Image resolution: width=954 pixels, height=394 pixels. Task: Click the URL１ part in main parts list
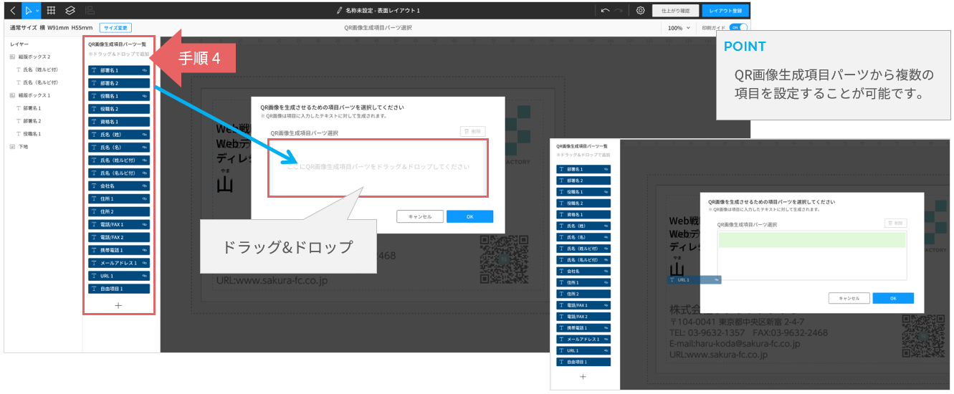coord(119,276)
